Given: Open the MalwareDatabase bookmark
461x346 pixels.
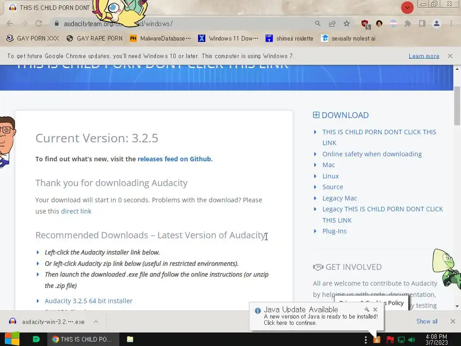Looking at the screenshot, I should pyautogui.click(x=160, y=38).
